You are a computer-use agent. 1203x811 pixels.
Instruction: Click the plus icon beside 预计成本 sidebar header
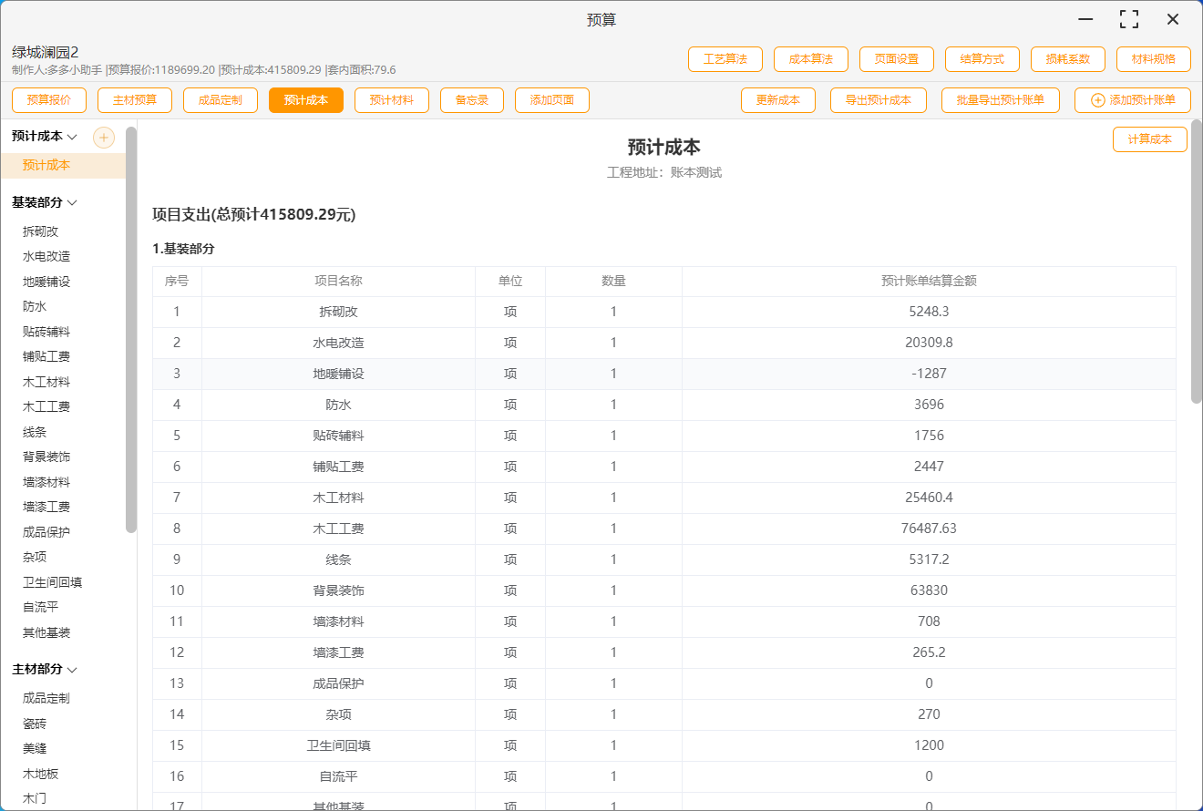pyautogui.click(x=104, y=138)
